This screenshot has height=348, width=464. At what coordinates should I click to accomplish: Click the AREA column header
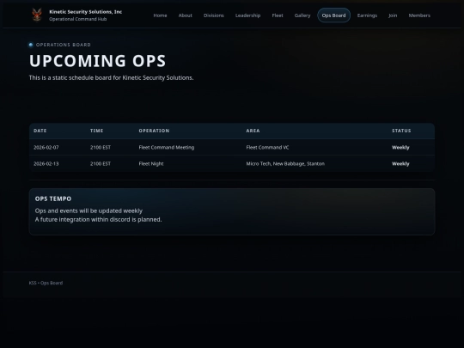[253, 131]
